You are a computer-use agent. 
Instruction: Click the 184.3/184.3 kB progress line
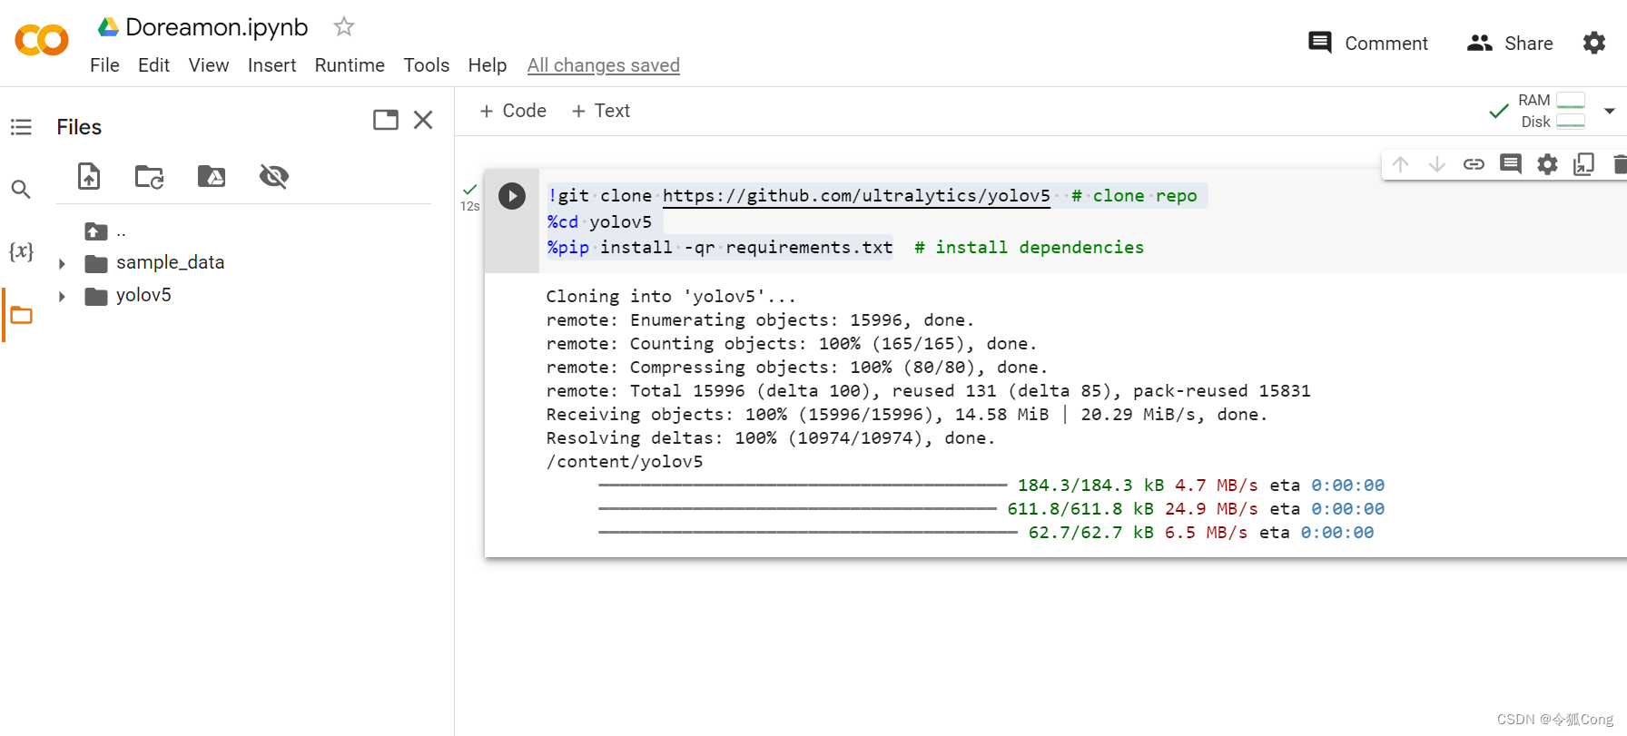coord(991,486)
